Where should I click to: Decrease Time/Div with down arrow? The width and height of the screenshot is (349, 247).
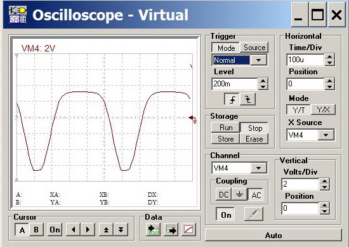point(329,63)
